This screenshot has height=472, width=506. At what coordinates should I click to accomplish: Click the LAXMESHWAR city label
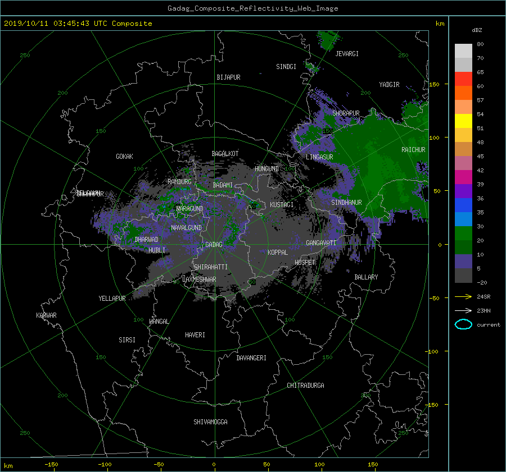coord(199,279)
